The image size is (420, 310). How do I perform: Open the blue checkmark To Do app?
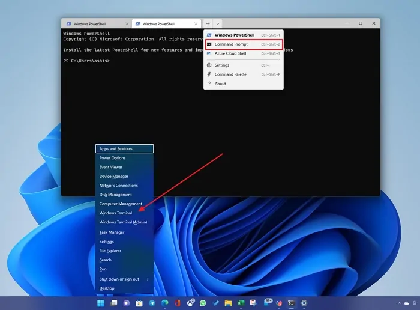(215, 303)
